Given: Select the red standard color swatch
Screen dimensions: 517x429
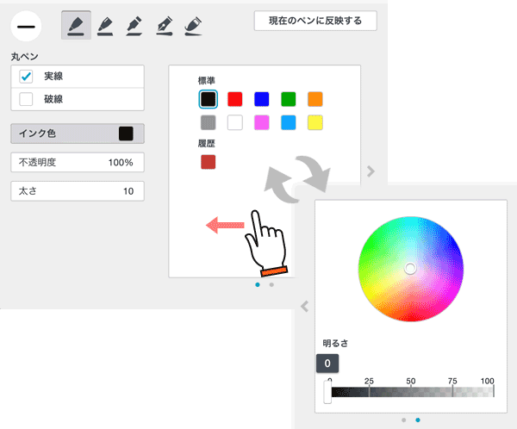Looking at the screenshot, I should point(235,99).
